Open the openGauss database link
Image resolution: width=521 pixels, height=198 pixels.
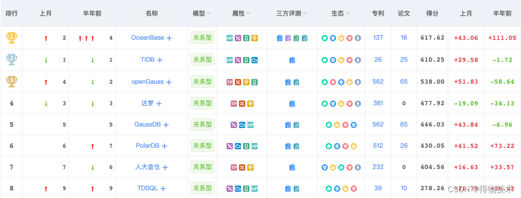[148, 82]
